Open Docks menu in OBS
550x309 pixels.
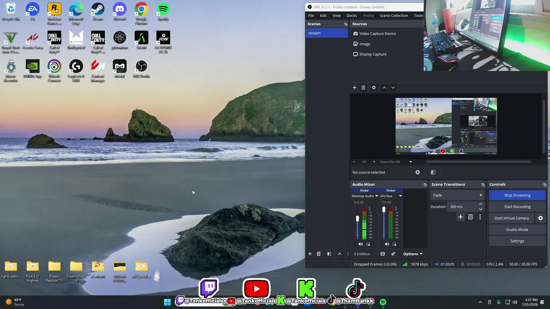click(x=351, y=15)
